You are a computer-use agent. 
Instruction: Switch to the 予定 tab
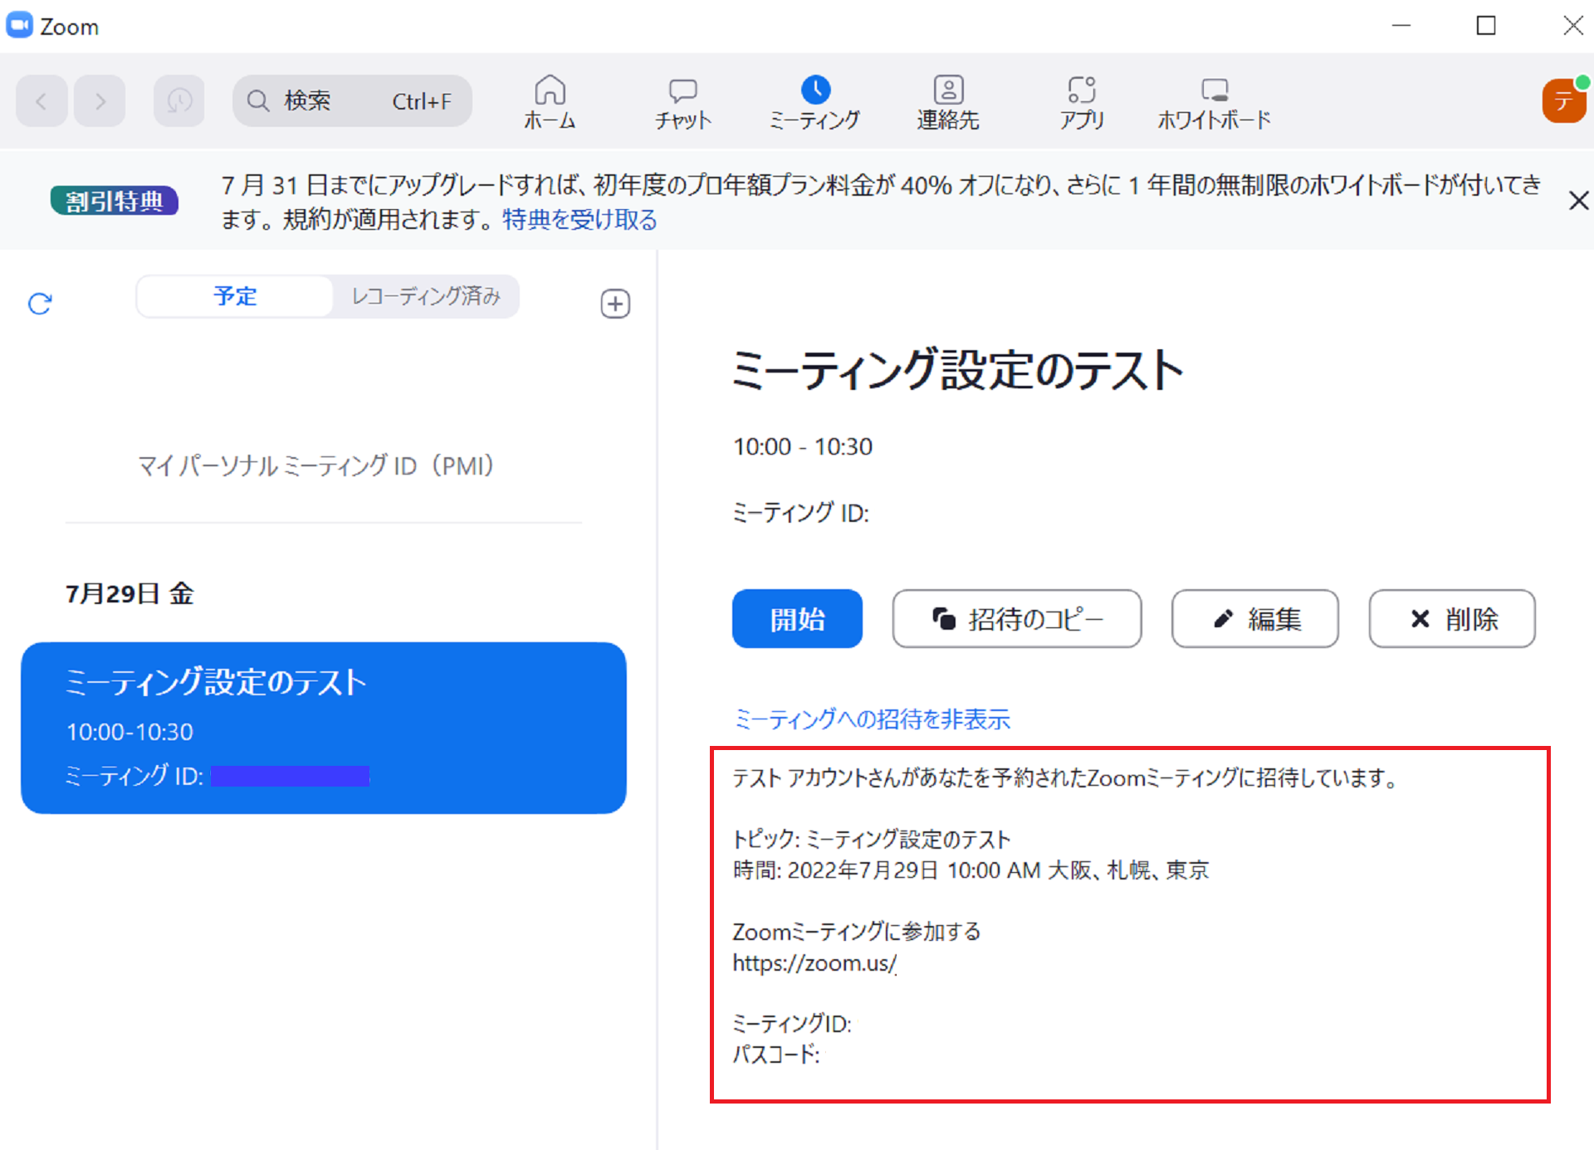pyautogui.click(x=235, y=296)
